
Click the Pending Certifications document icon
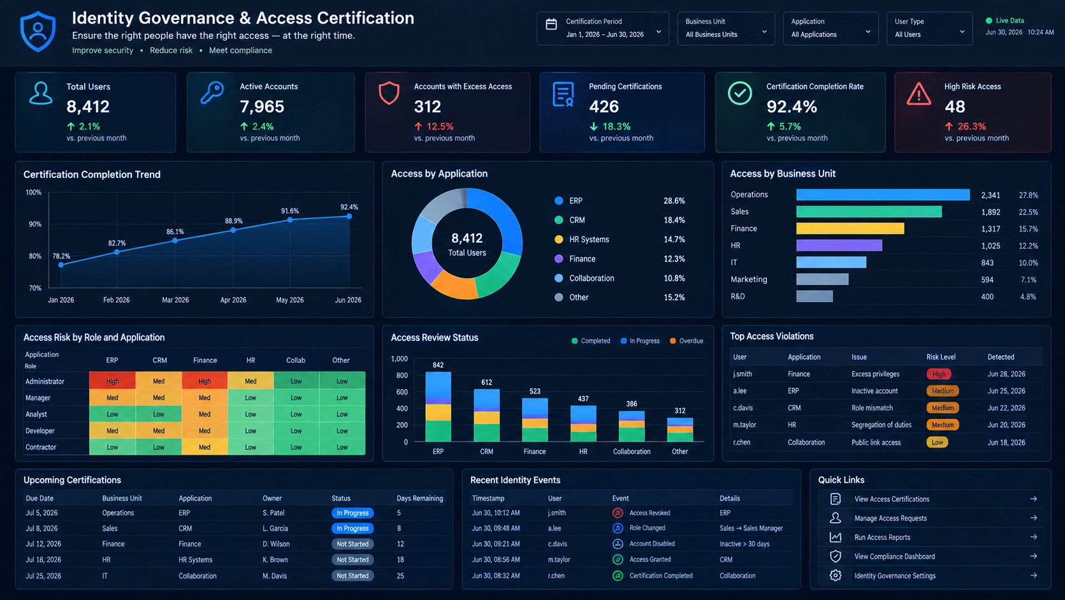tap(563, 94)
